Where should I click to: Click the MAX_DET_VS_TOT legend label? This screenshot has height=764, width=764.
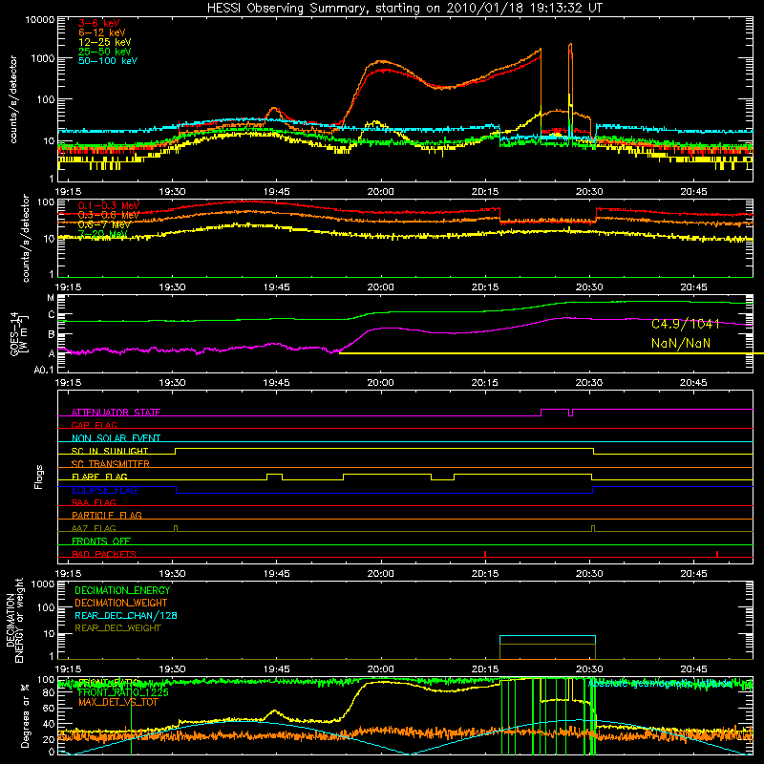[x=117, y=702]
